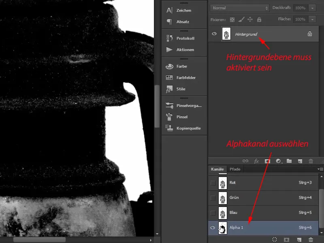Image resolution: width=324 pixels, height=243 pixels.
Task: Click lock transparent pixels icon
Action: coord(232,19)
